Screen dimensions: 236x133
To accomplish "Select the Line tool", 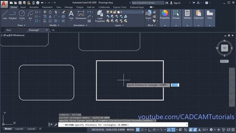I will (x=5, y=15).
